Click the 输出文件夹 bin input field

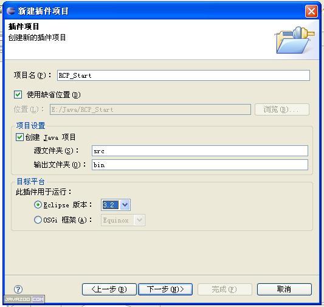coord(200,165)
